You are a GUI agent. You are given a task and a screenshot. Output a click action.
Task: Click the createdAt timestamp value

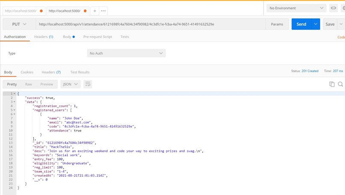[x=82, y=176]
